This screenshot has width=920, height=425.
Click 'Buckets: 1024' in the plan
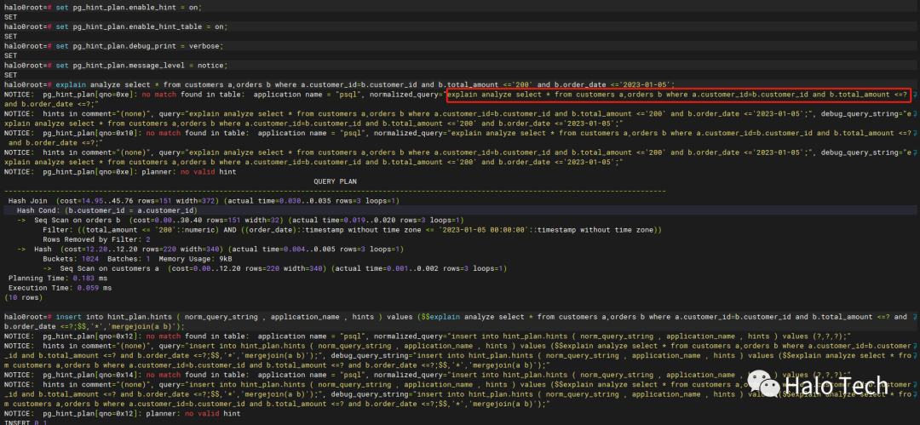coord(71,258)
